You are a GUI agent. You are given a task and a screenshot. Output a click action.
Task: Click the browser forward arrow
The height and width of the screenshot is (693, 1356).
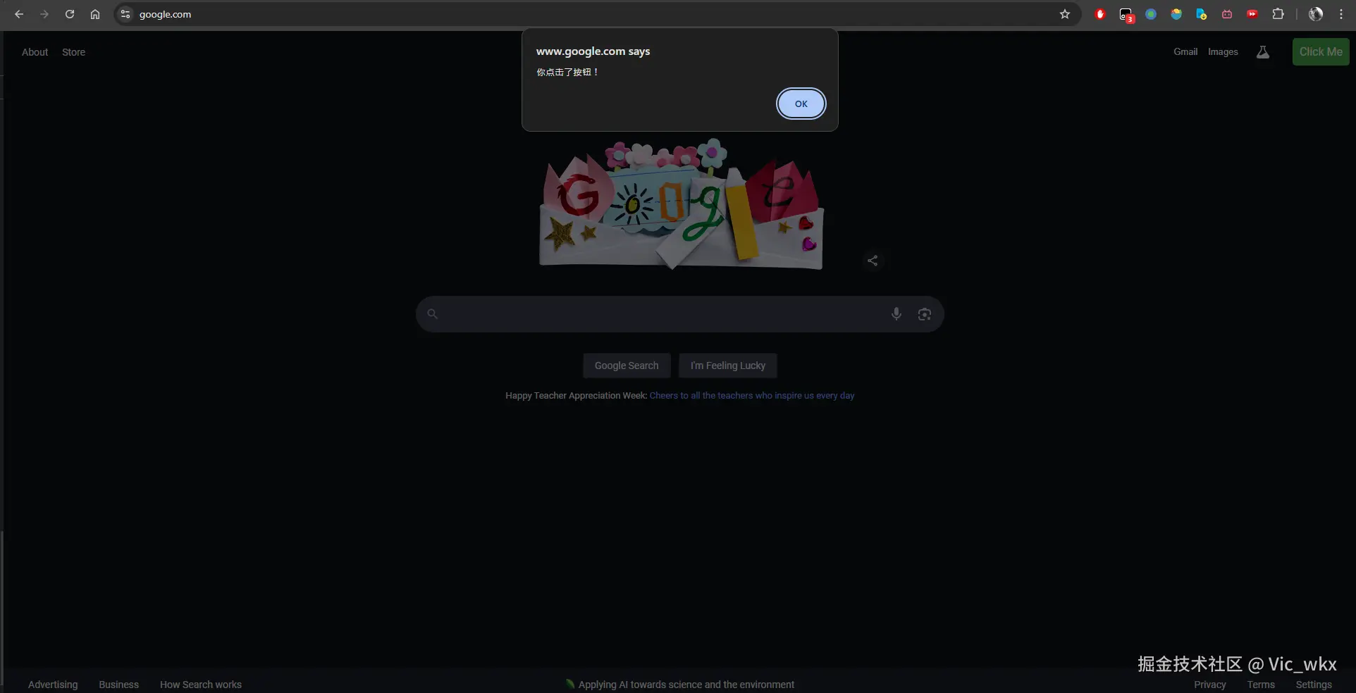tap(44, 14)
